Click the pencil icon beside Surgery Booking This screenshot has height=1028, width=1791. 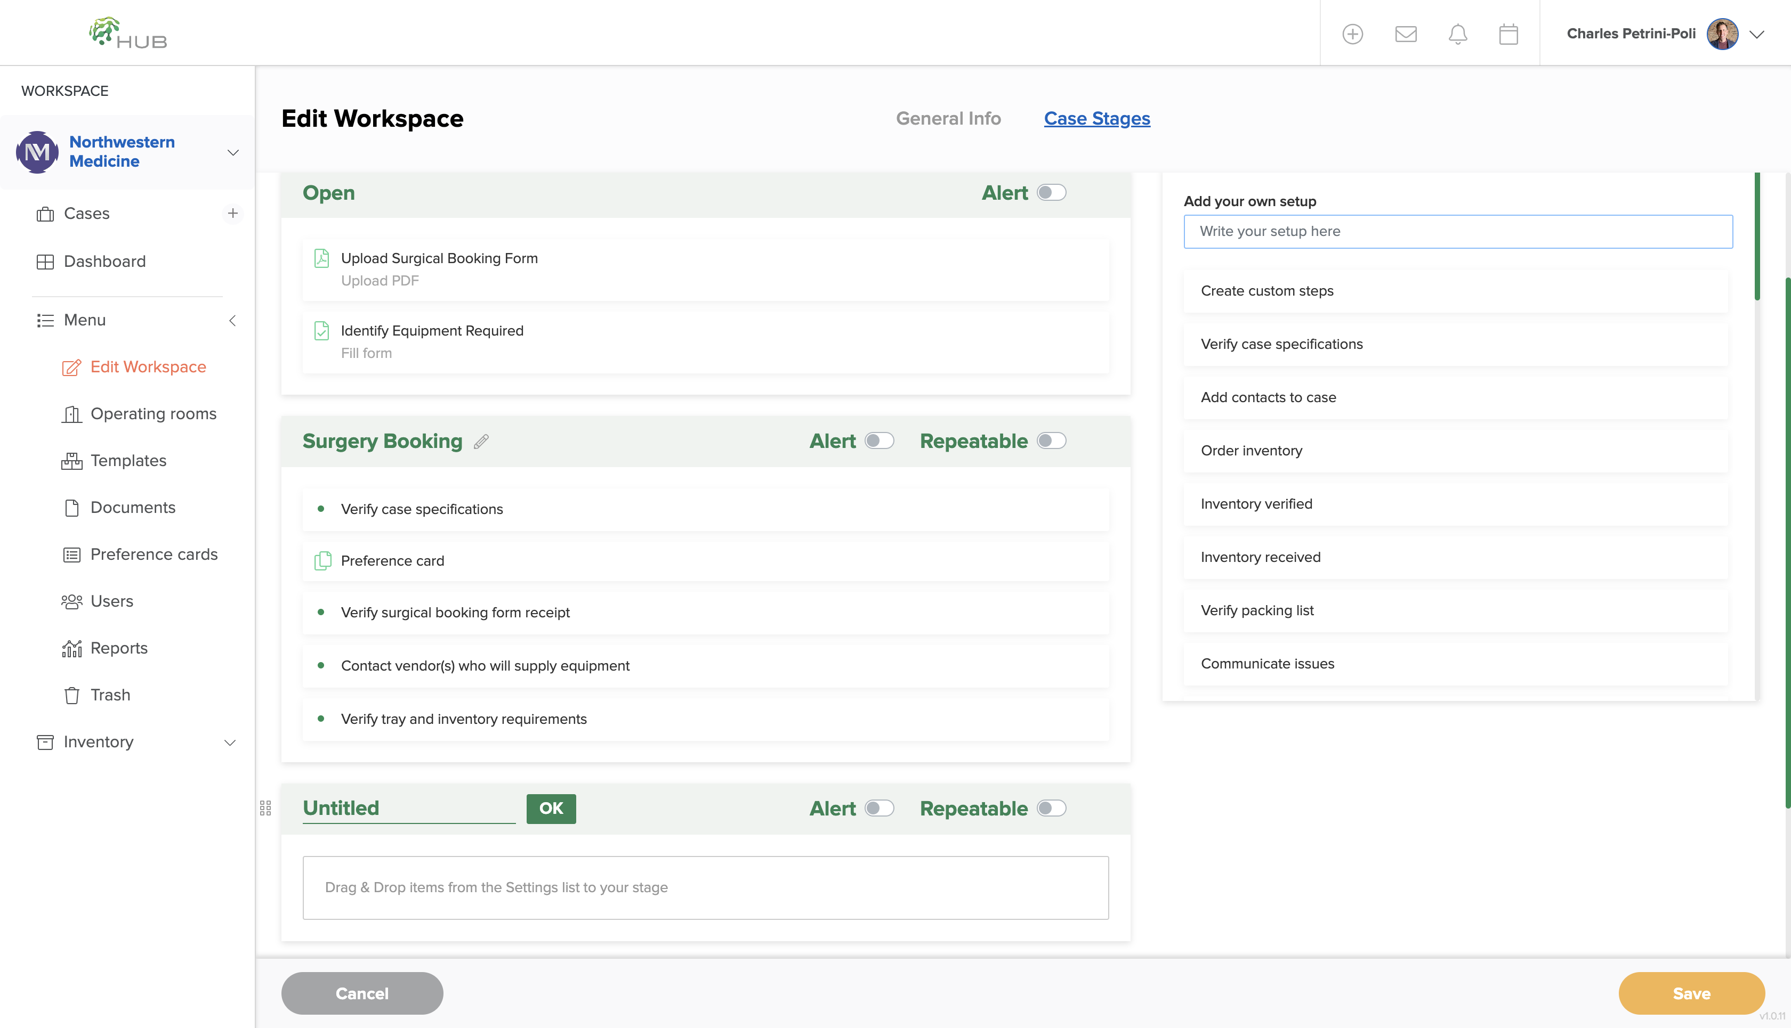[481, 441]
